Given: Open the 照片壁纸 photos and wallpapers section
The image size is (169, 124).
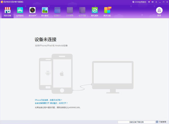Looking at the screenshot, I should [45, 12].
